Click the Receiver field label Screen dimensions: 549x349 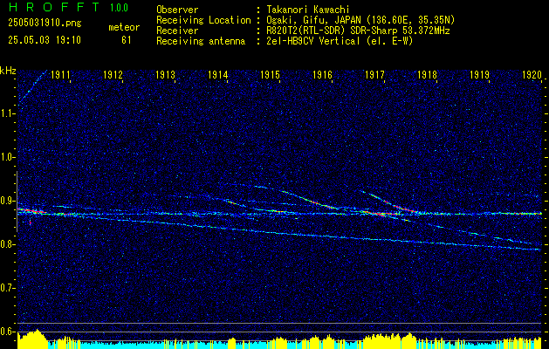point(177,31)
